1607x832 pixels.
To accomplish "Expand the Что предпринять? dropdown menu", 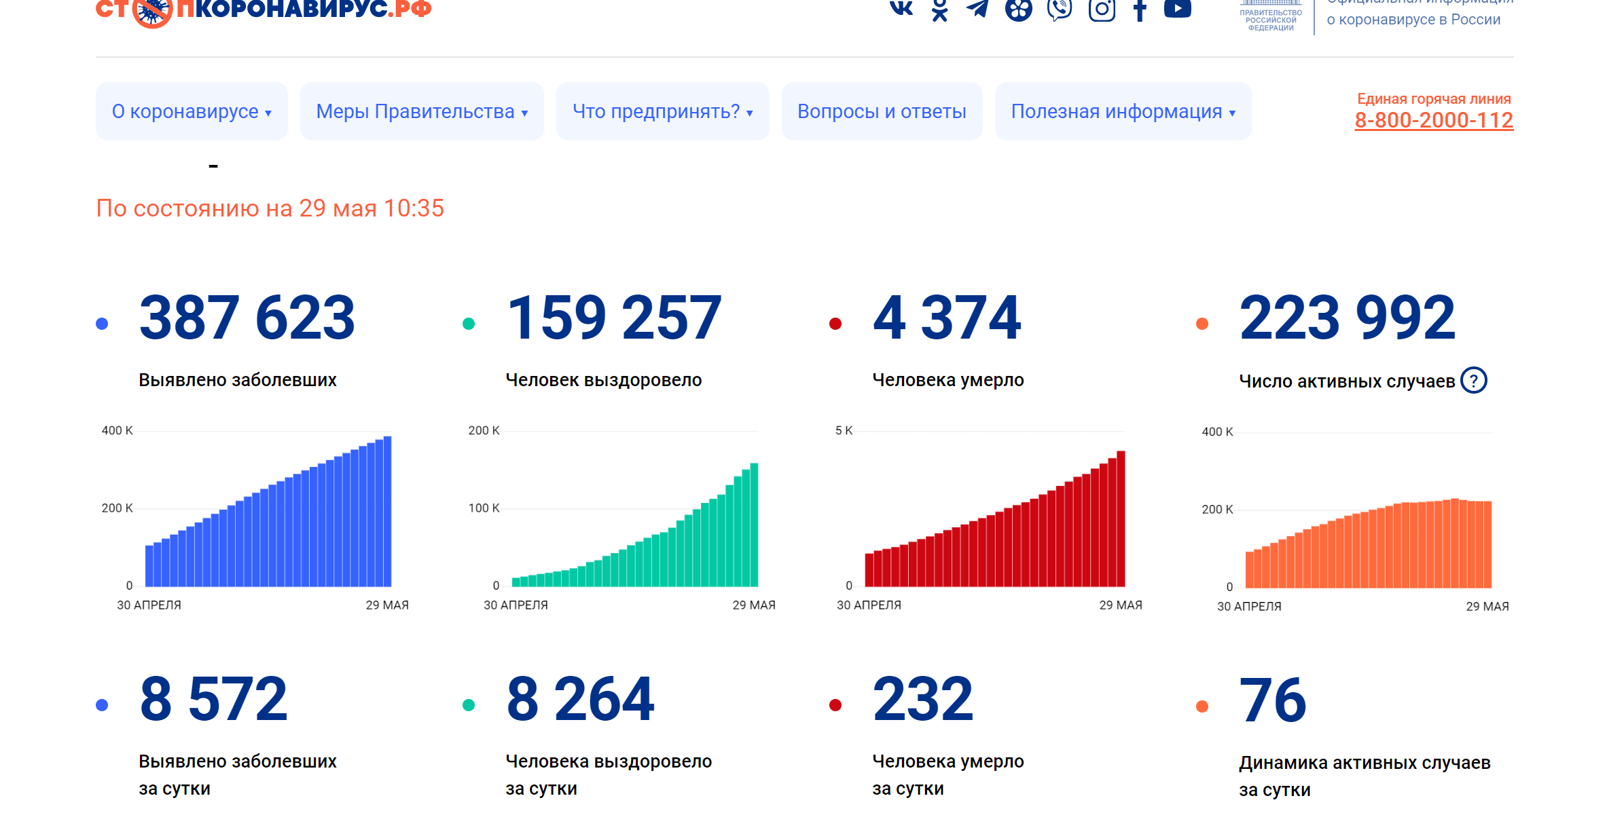I will (663, 111).
